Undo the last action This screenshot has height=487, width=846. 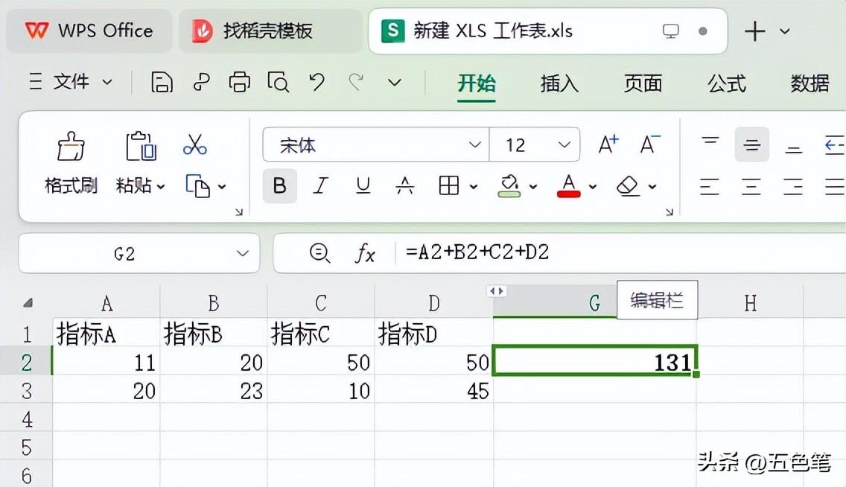[317, 83]
